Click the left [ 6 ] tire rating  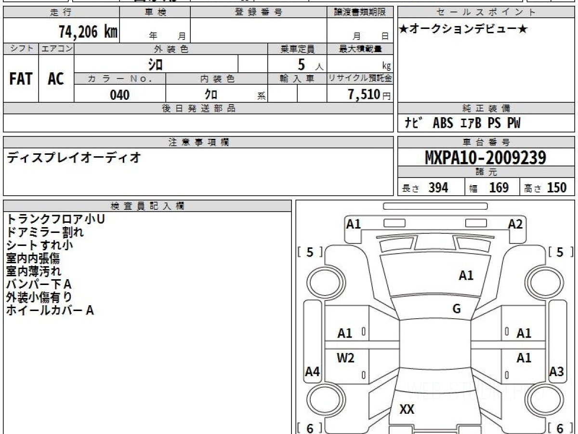pos(310,428)
